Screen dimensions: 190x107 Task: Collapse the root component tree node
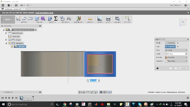[x=4, y=30]
